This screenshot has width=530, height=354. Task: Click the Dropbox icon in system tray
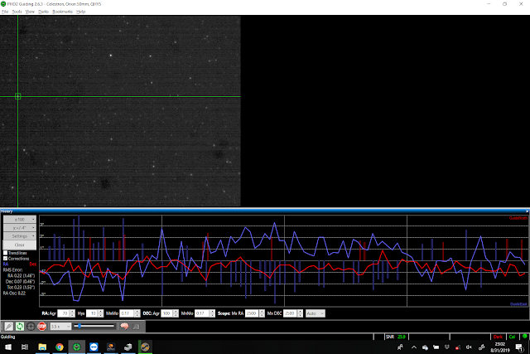click(x=447, y=347)
